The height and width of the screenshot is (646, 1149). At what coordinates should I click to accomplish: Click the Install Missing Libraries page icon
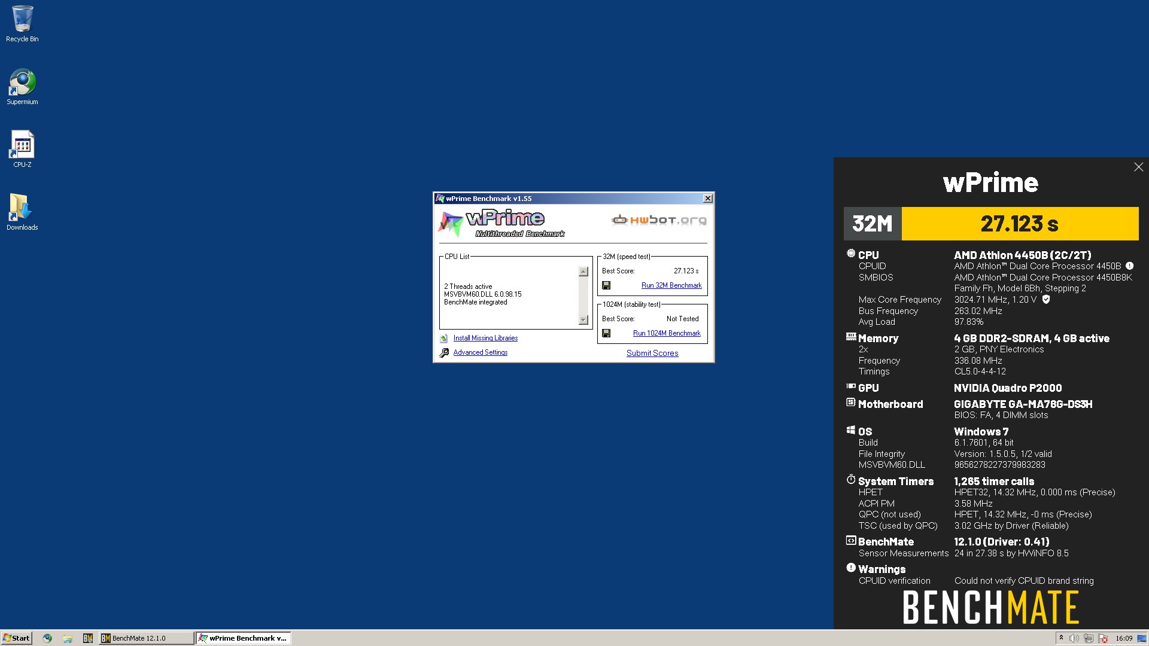click(x=444, y=339)
